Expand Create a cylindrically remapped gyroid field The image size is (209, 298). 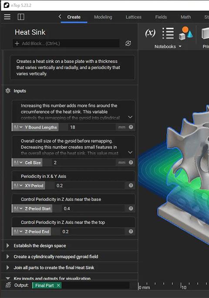click(7, 257)
